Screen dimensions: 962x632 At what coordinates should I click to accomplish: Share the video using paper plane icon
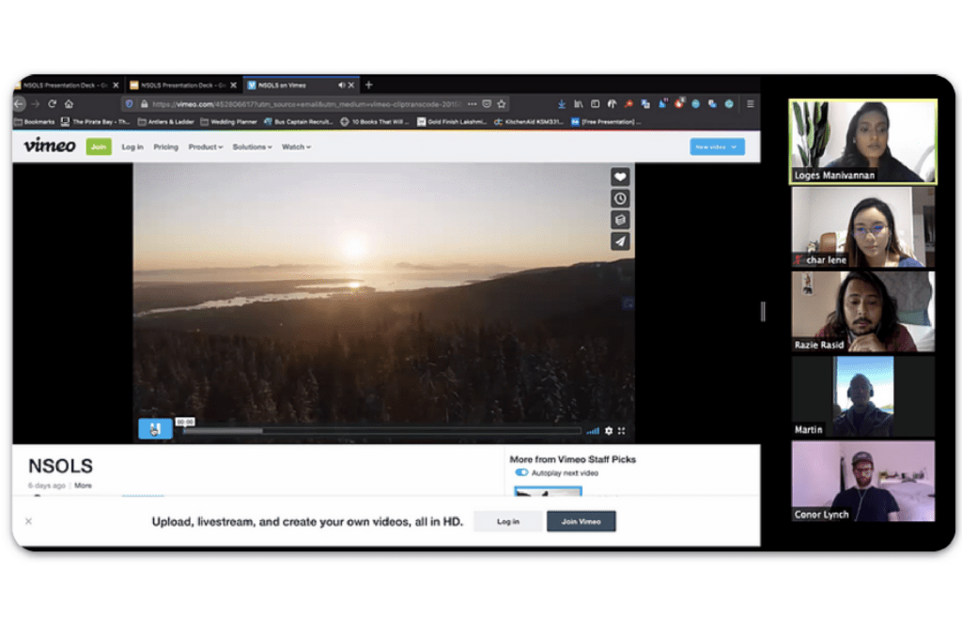[x=619, y=241]
